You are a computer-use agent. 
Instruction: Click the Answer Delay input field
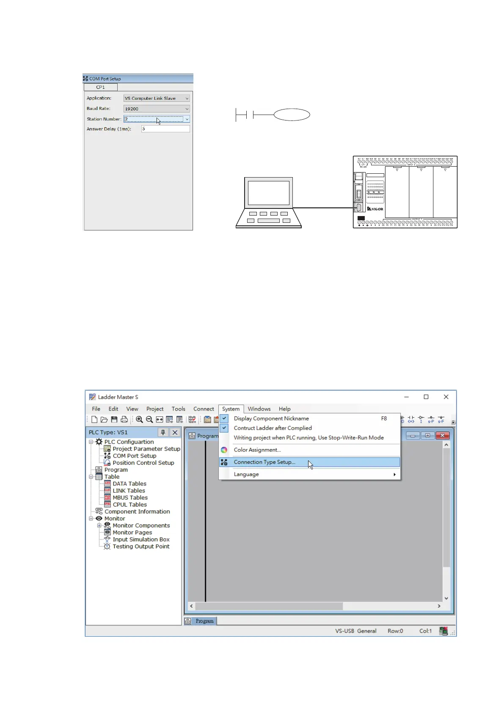pos(165,129)
